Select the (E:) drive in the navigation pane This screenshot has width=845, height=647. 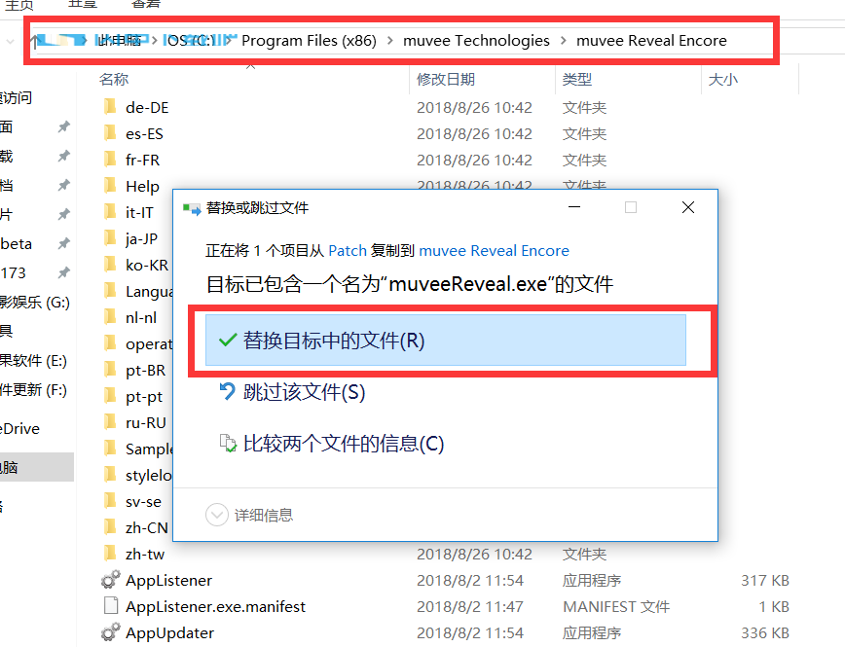(33, 361)
